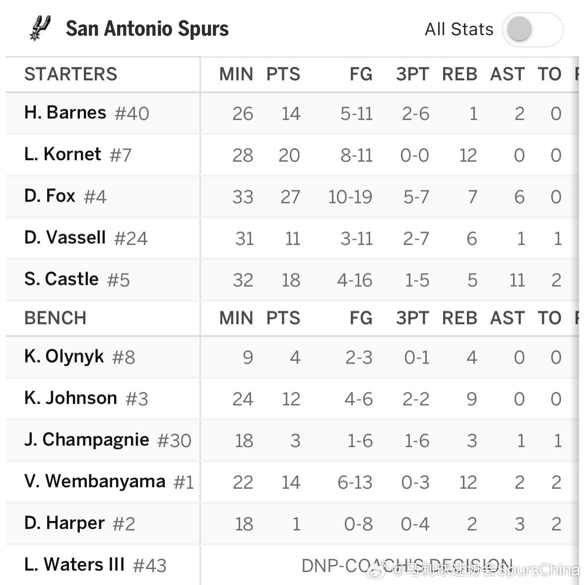Viewport: 585px width, 585px height.
Task: Toggle the All Stats switch
Action: [x=532, y=29]
